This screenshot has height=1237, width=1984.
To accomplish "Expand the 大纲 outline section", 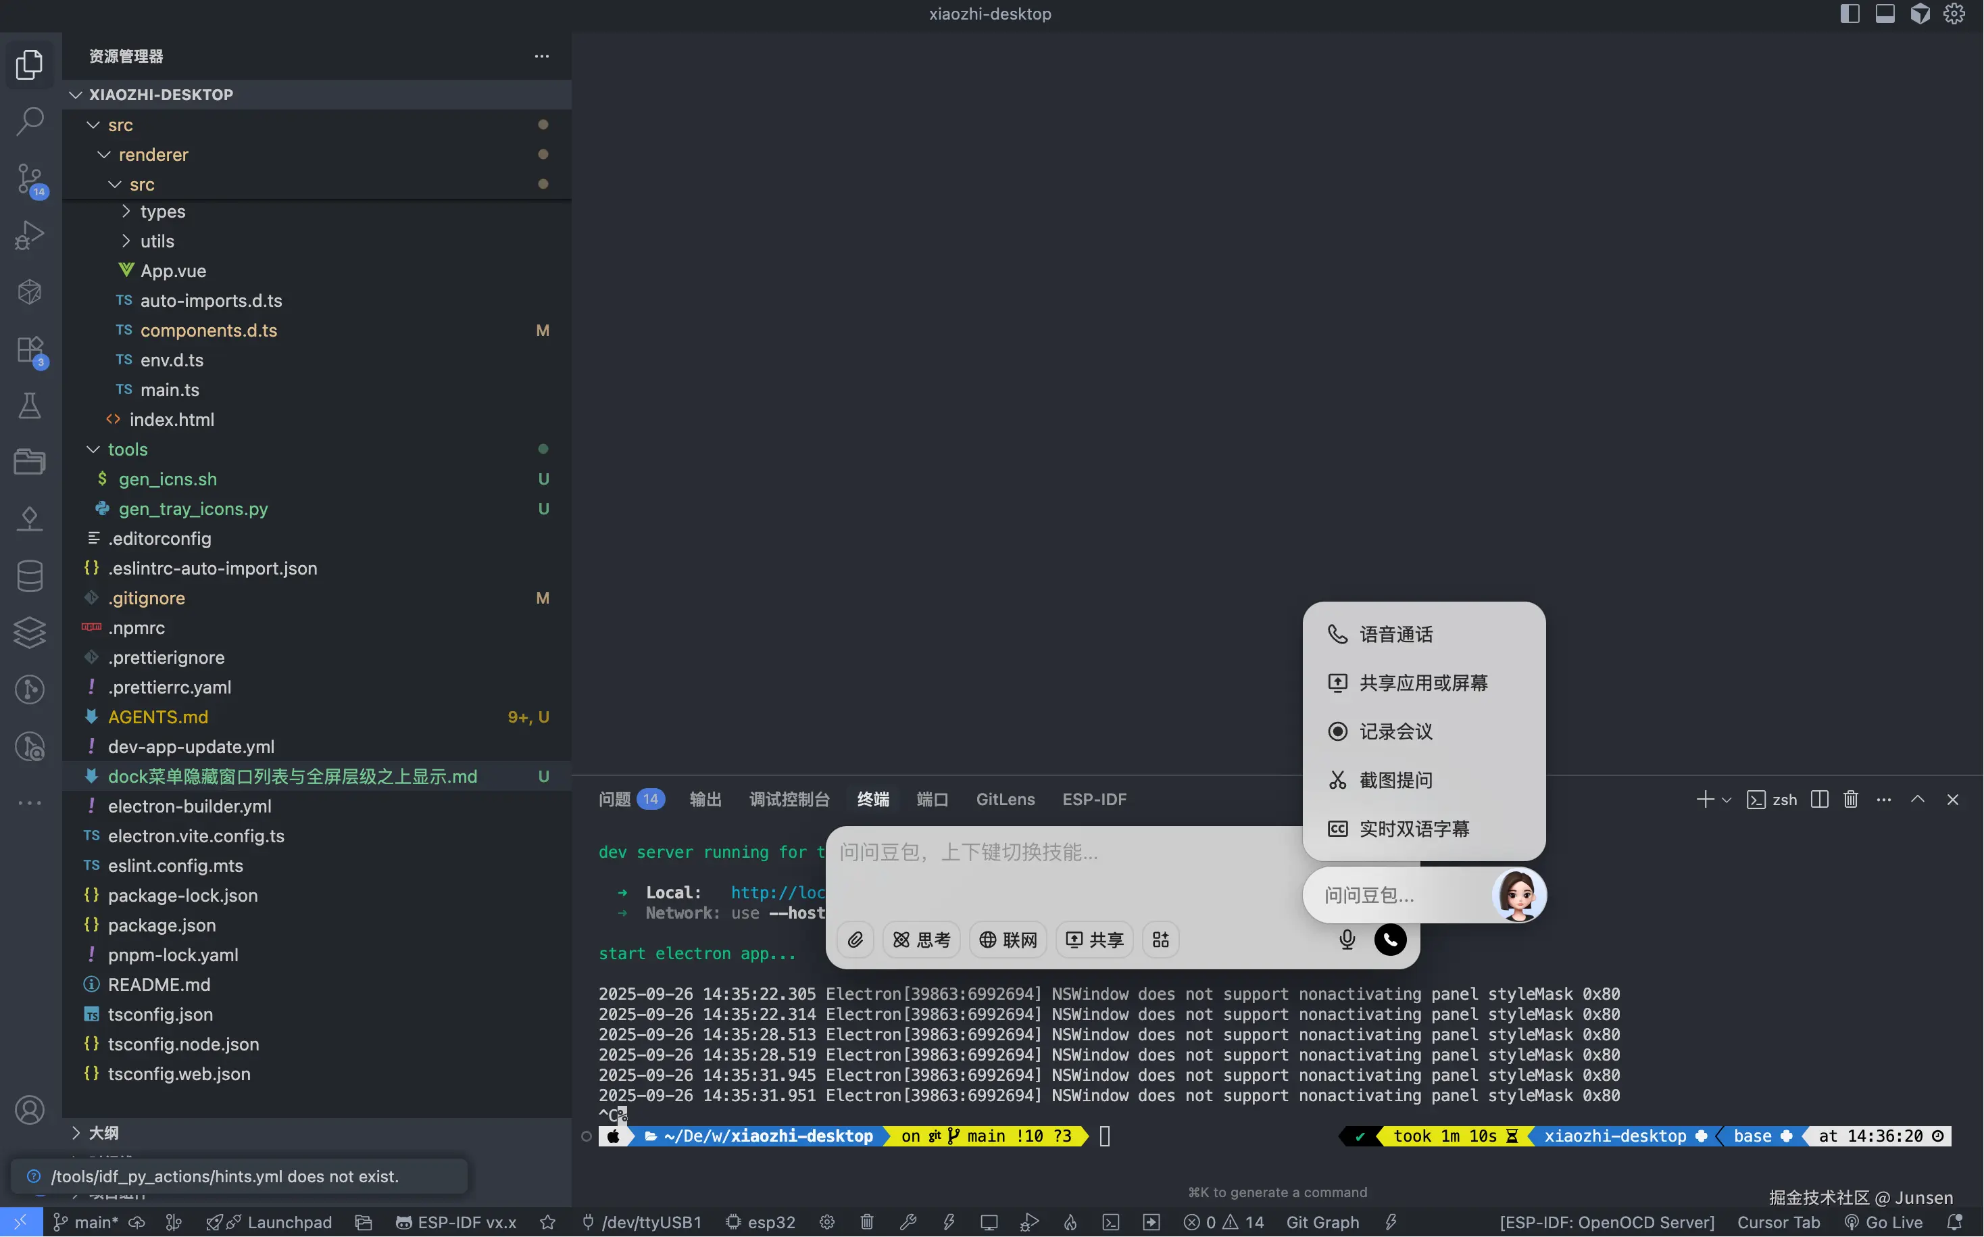I will pyautogui.click(x=103, y=1132).
